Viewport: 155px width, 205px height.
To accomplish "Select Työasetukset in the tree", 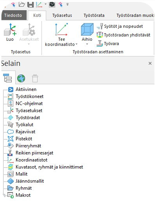I will pos(29,111).
